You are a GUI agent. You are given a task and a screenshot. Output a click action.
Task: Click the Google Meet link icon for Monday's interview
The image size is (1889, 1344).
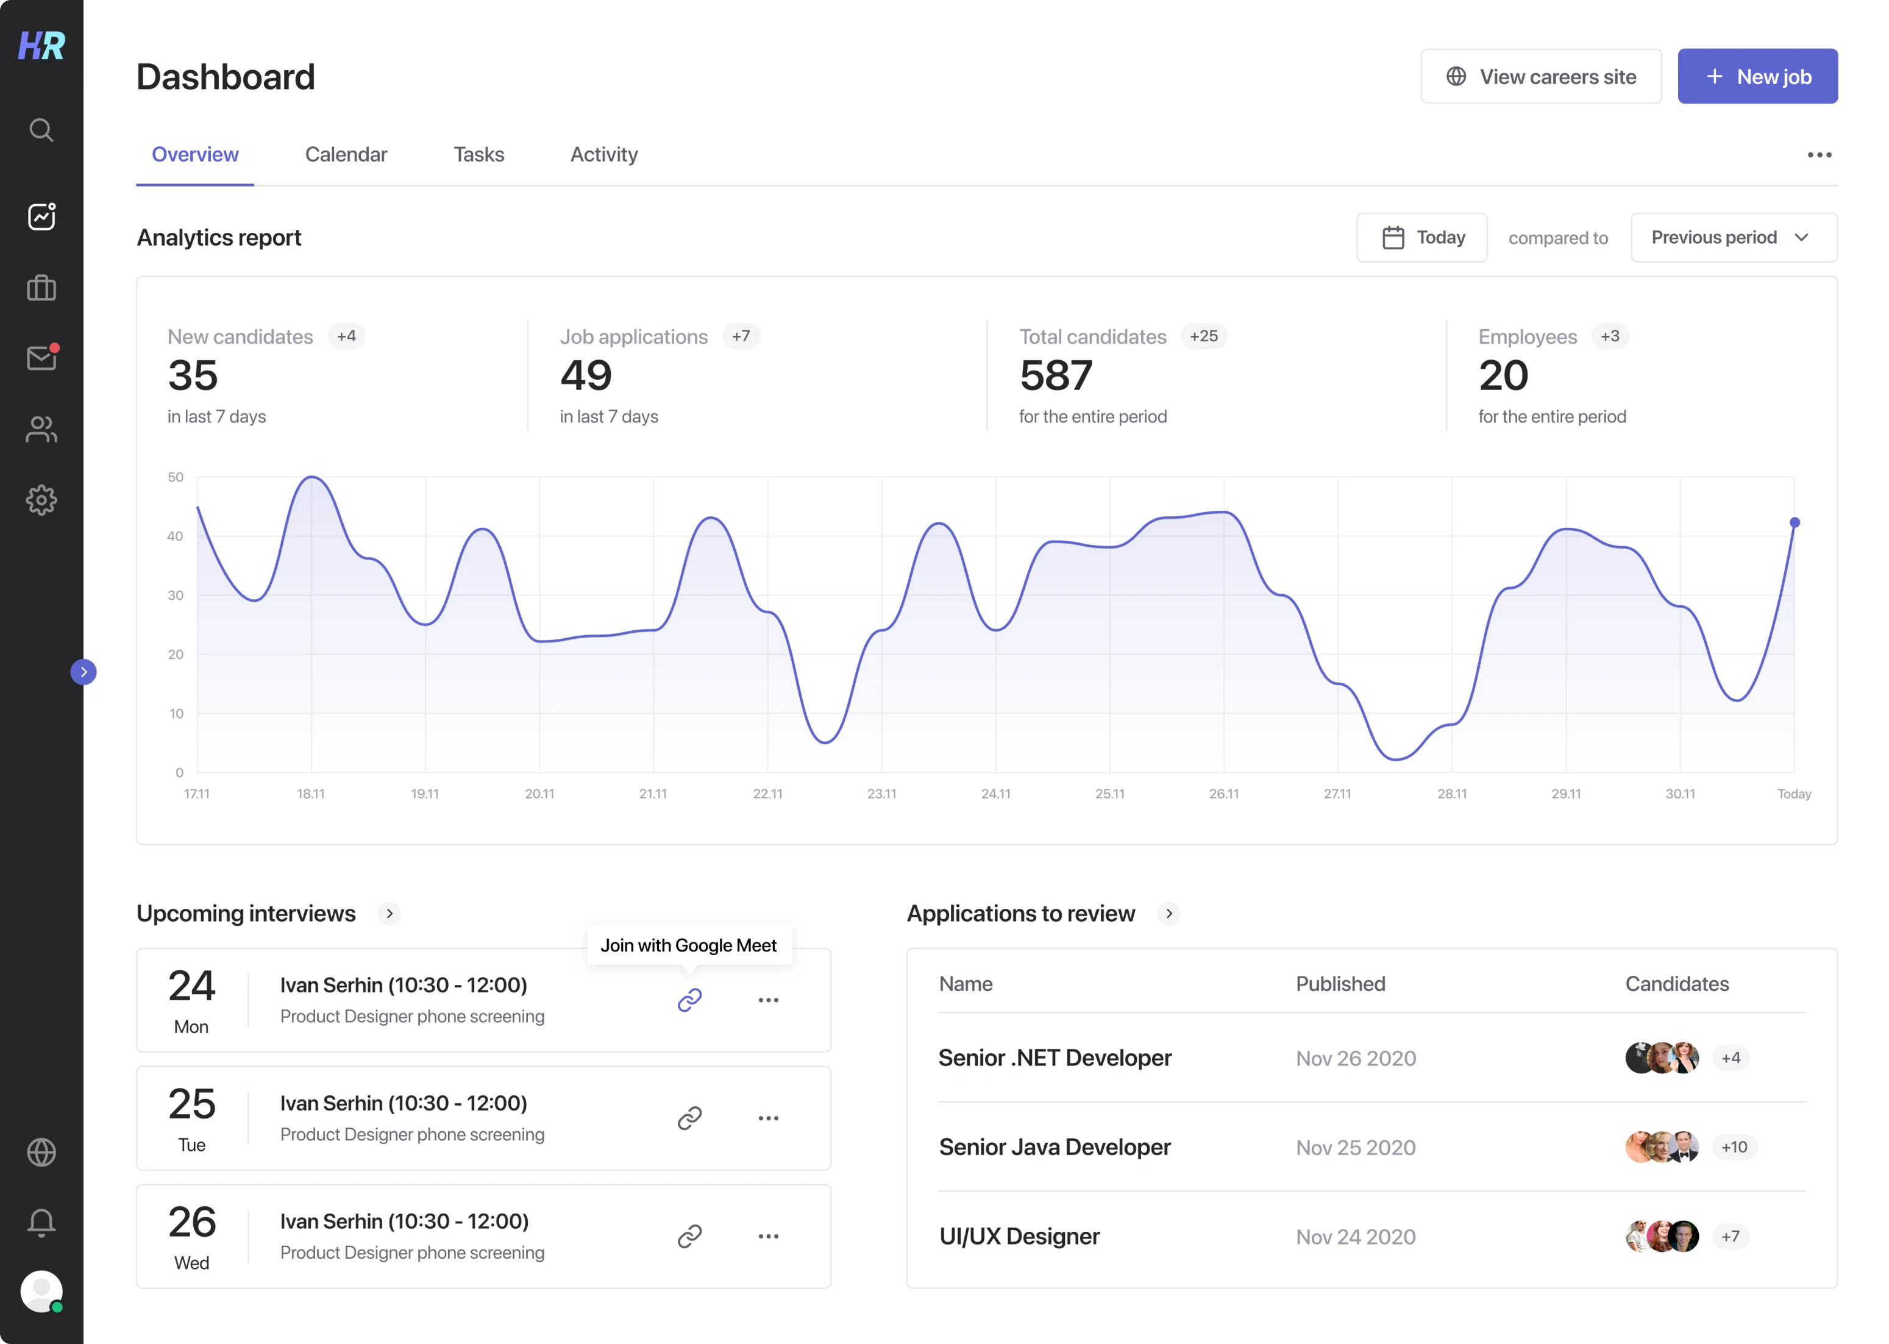(689, 1000)
